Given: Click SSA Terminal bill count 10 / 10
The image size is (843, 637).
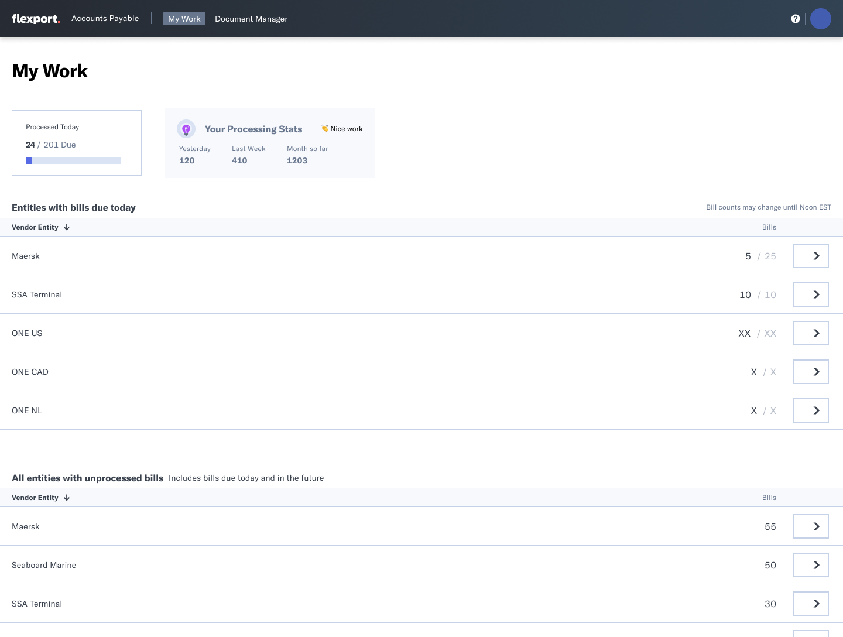Looking at the screenshot, I should (758, 294).
